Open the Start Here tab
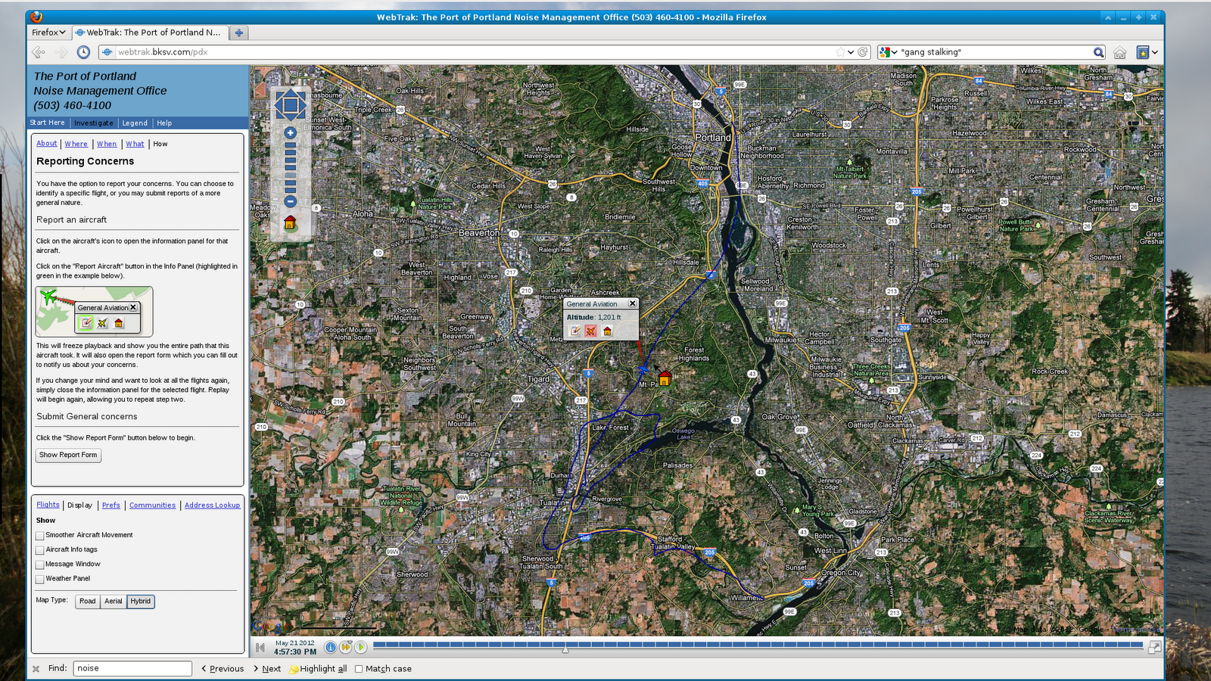1211x681 pixels. click(48, 123)
